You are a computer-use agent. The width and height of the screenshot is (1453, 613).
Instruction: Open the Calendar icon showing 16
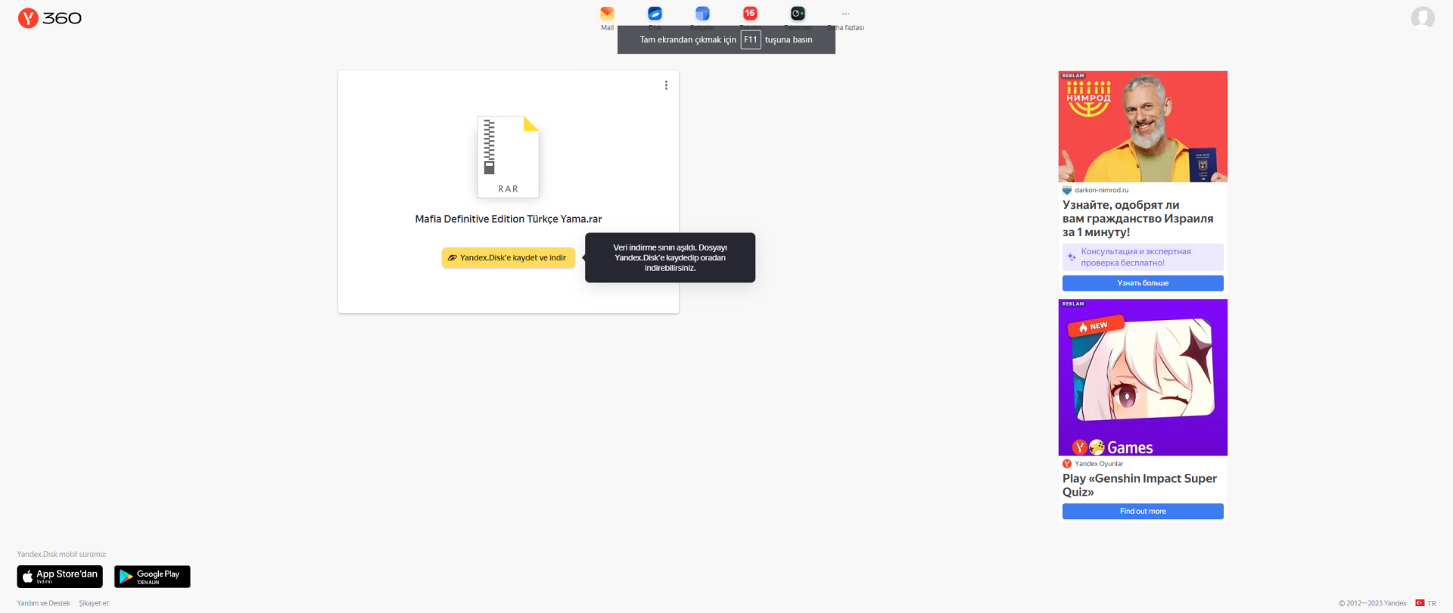click(x=750, y=14)
